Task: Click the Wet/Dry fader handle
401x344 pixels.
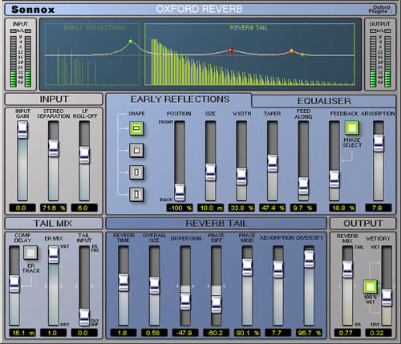Action: (387, 297)
